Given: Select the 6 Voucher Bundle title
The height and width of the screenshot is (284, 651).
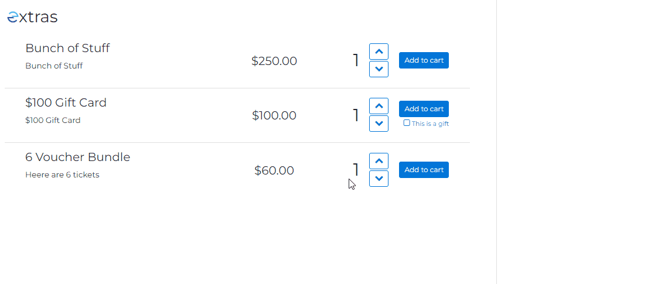Looking at the screenshot, I should pyautogui.click(x=77, y=157).
